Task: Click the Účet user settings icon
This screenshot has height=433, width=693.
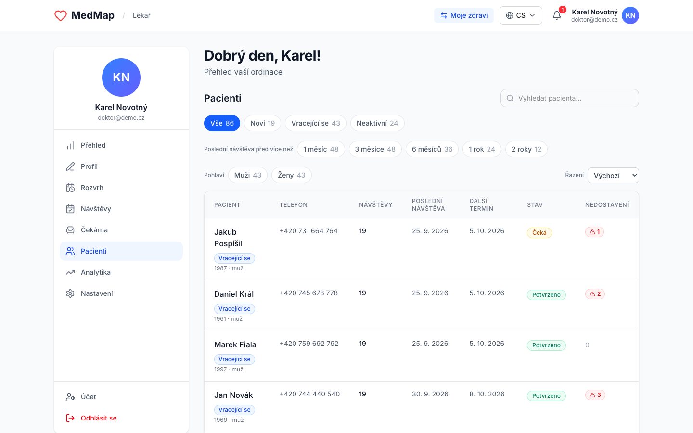Action: click(70, 397)
